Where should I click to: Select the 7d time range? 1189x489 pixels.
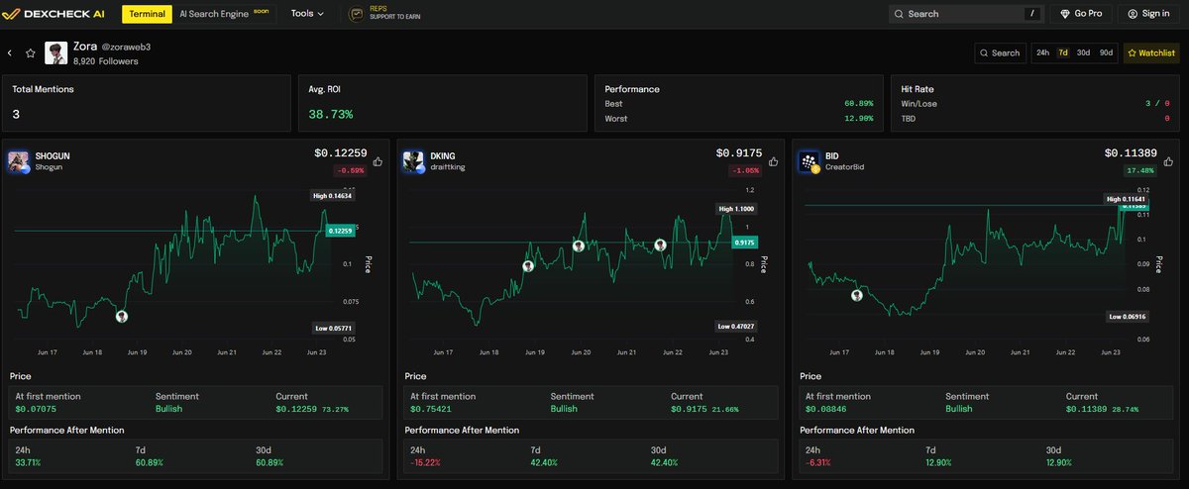pos(1063,52)
